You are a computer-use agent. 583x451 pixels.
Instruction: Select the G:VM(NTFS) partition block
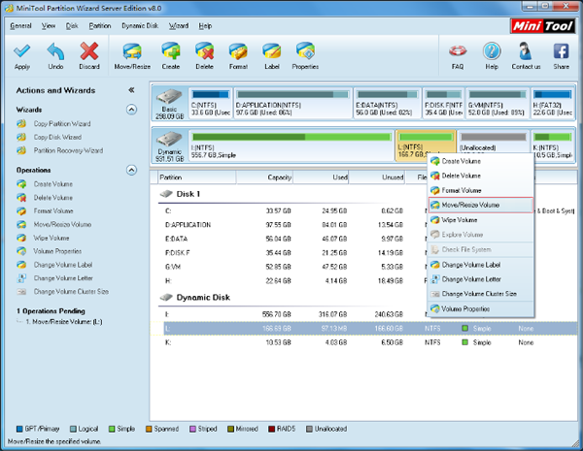tap(497, 103)
